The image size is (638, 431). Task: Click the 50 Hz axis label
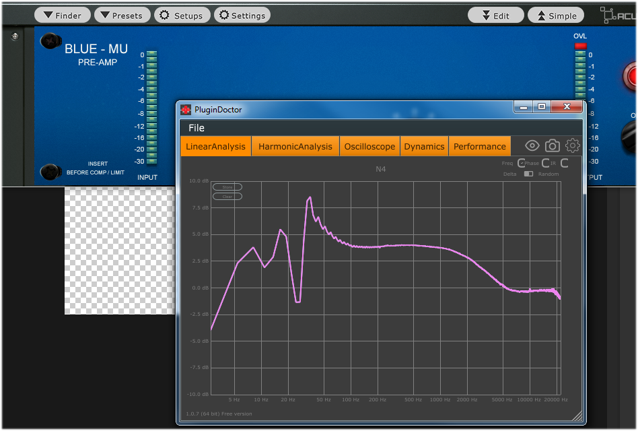click(x=324, y=400)
